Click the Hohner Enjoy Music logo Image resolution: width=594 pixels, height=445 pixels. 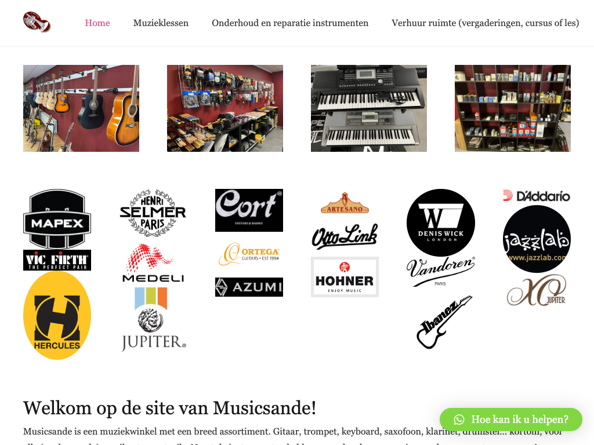345,277
